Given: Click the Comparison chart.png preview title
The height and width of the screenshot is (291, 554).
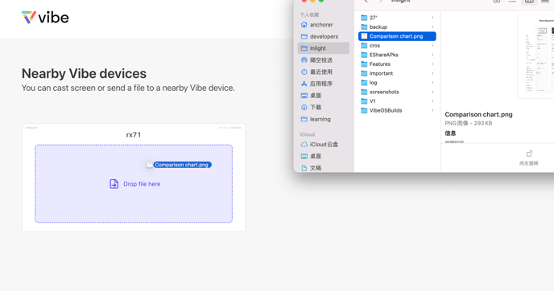Looking at the screenshot, I should pos(478,114).
